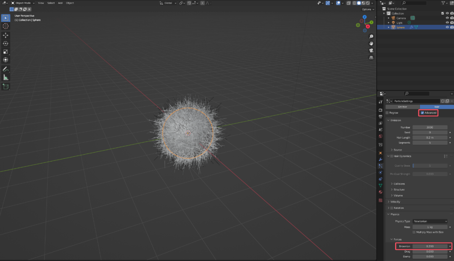
Task: Select the 3D Cursor tool
Action: pyautogui.click(x=5, y=26)
